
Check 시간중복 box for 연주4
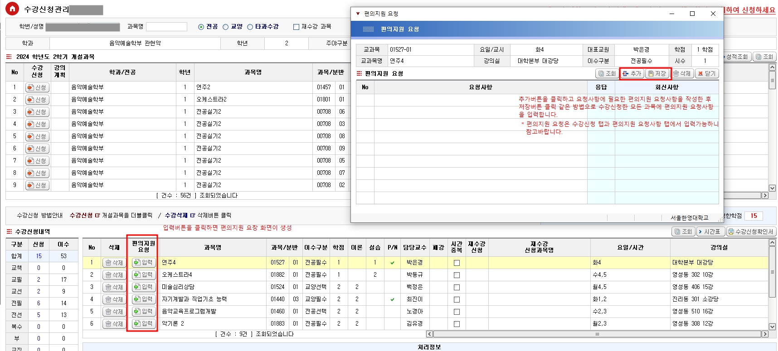[x=457, y=263]
